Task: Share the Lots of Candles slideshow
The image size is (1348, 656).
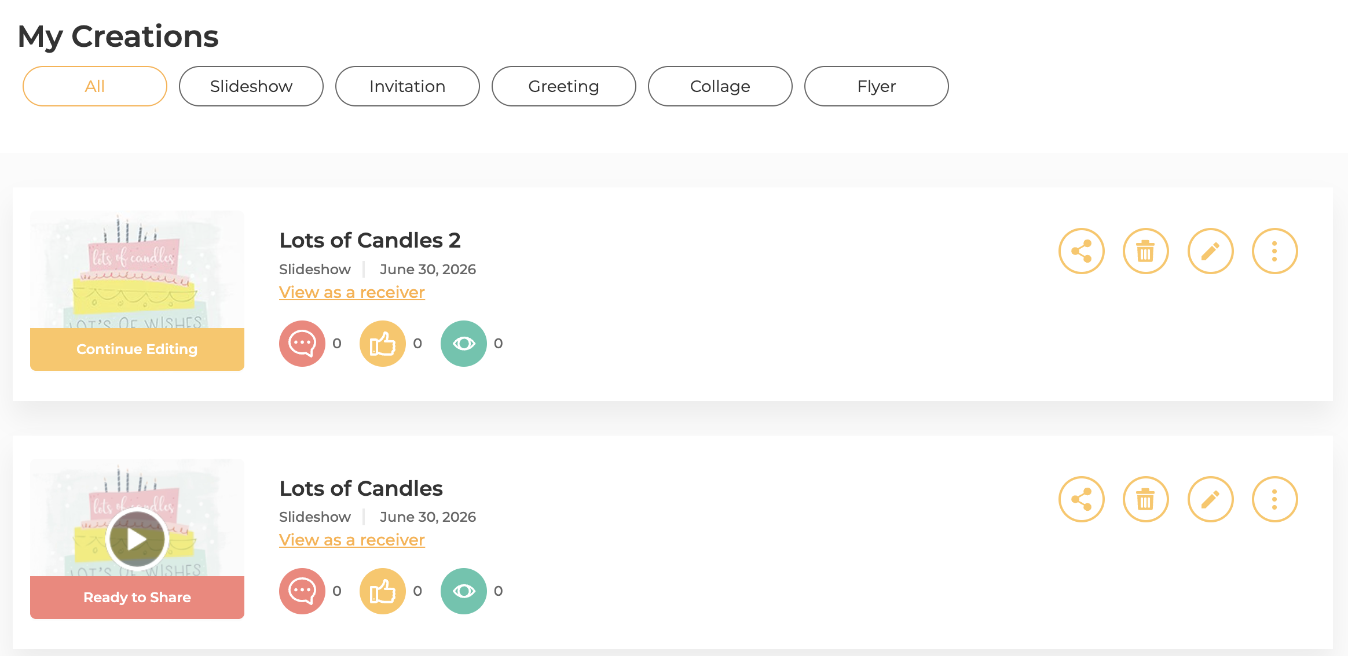Action: pyautogui.click(x=1082, y=499)
